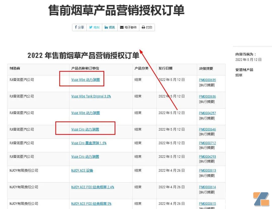Open decision summary PM0000712

click(207, 143)
